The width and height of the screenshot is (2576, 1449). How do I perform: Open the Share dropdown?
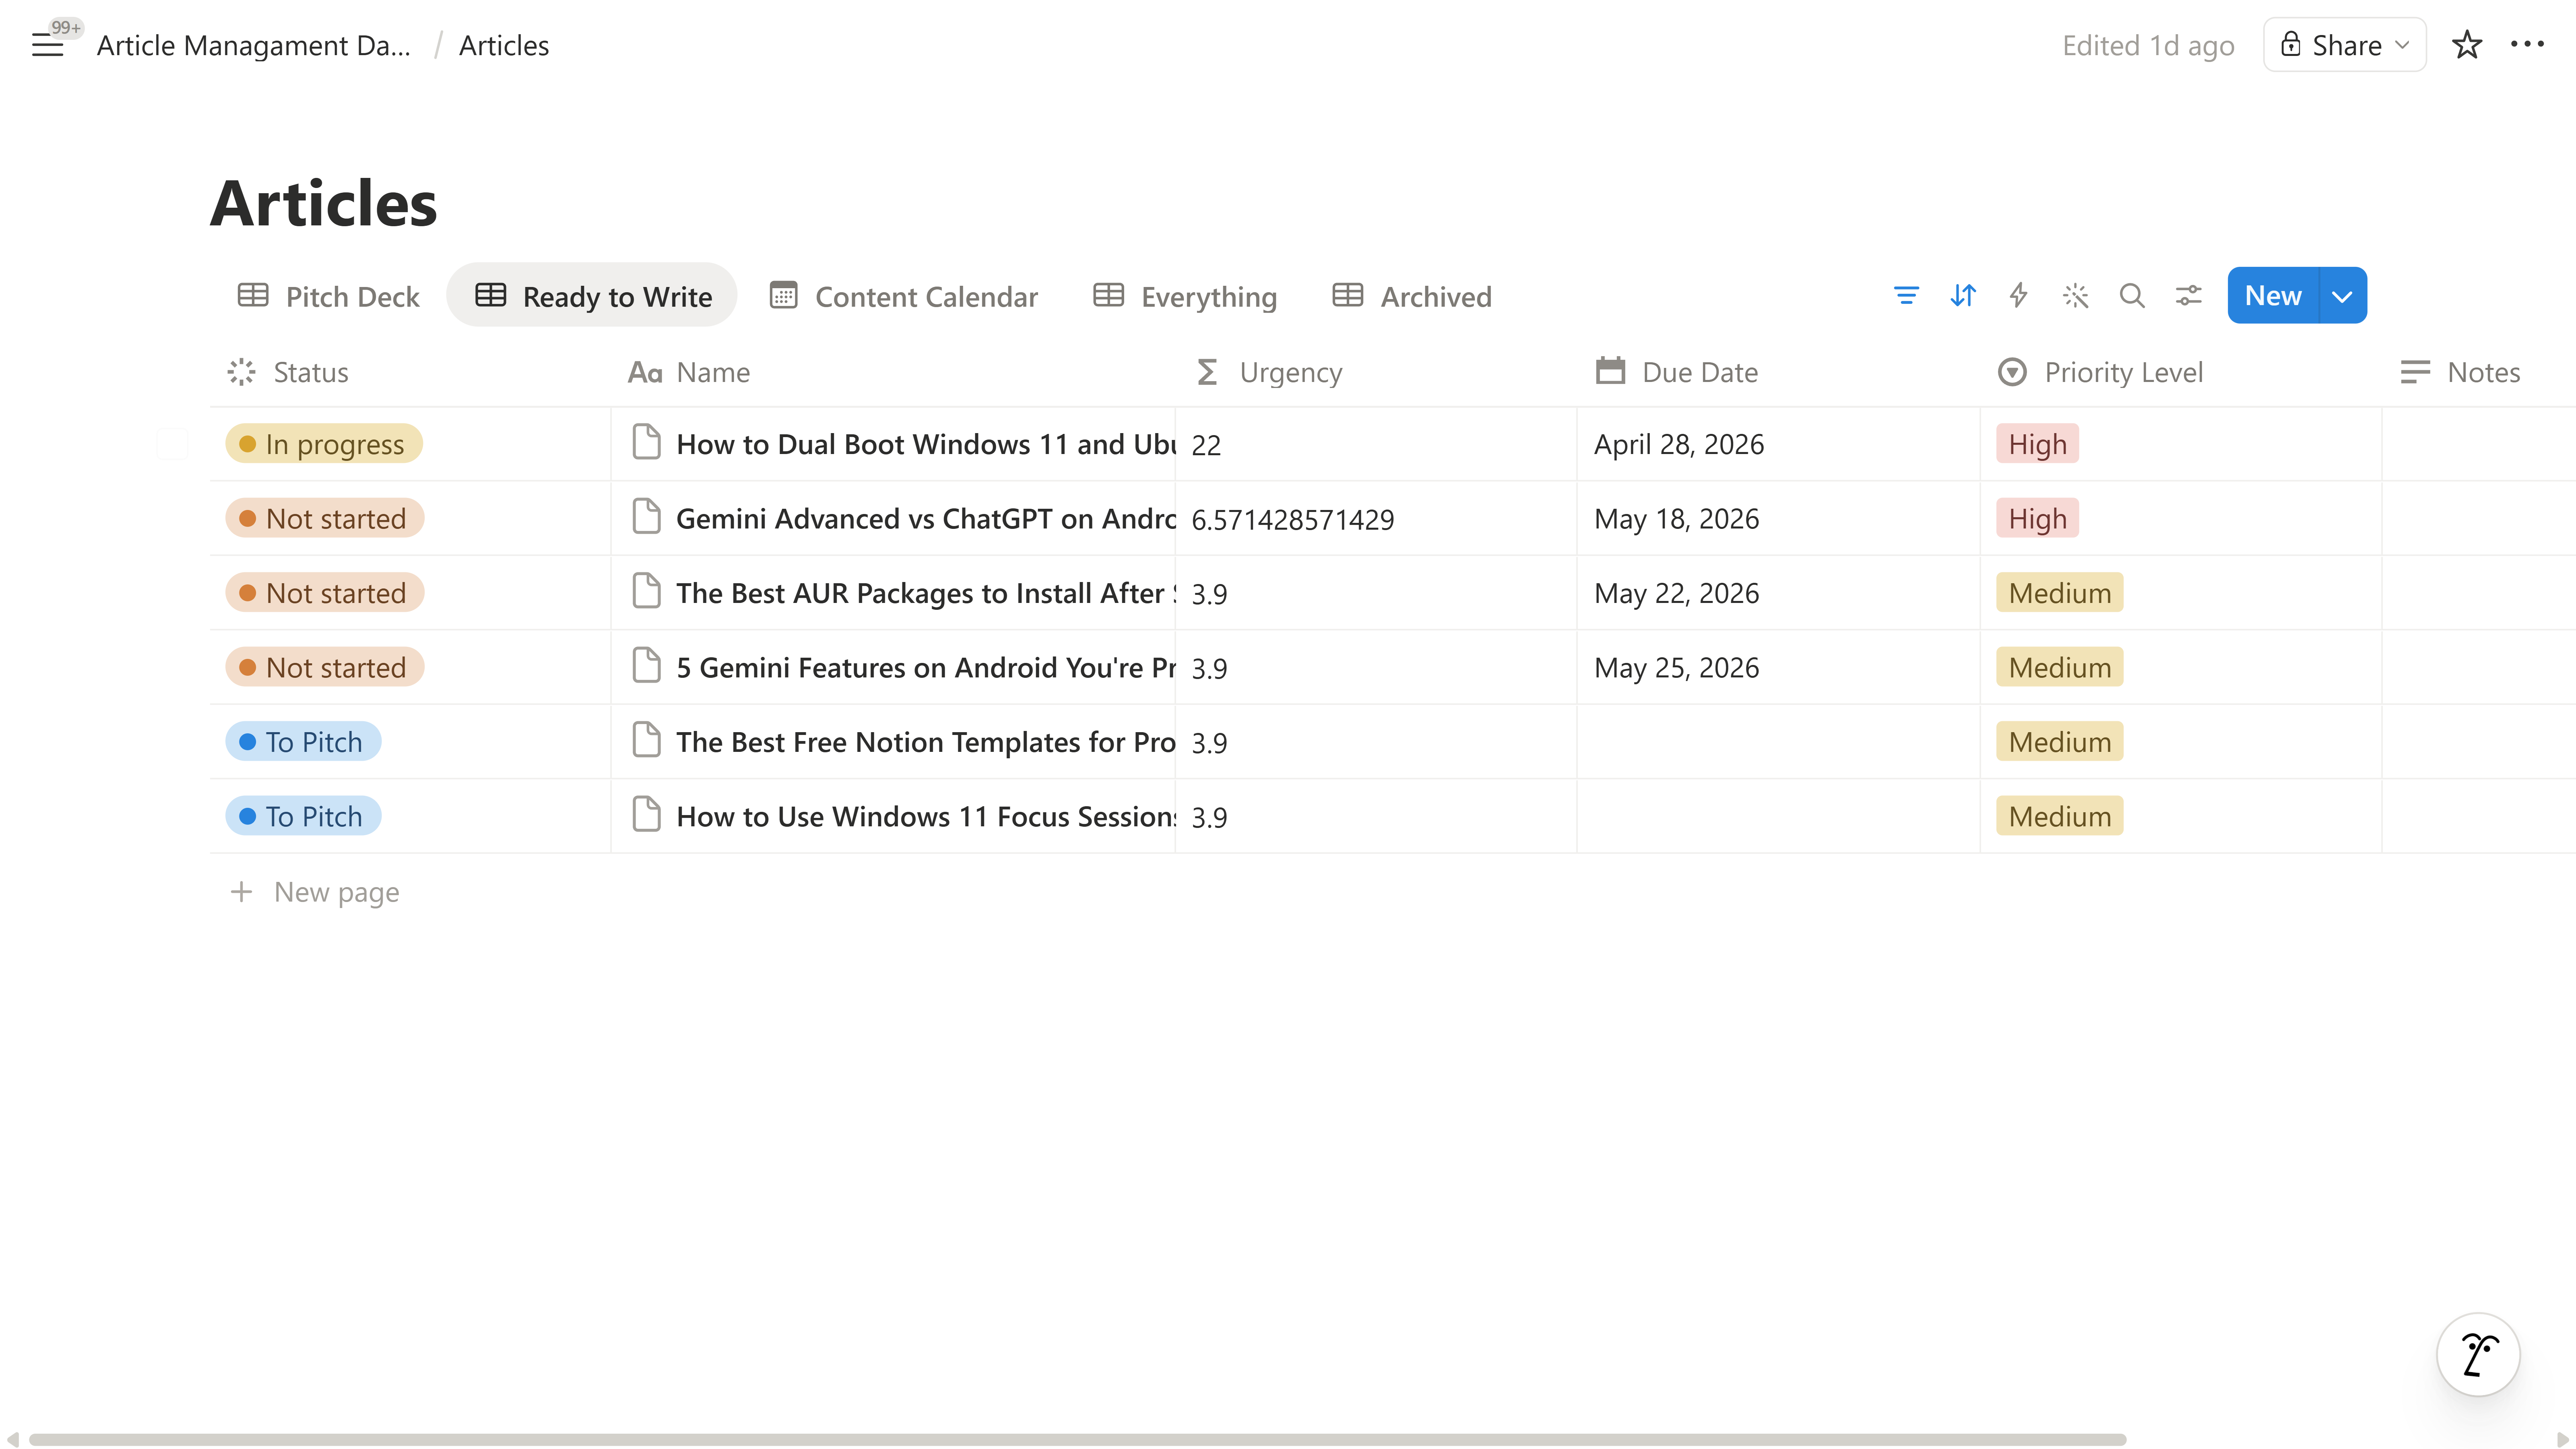pyautogui.click(x=2344, y=45)
